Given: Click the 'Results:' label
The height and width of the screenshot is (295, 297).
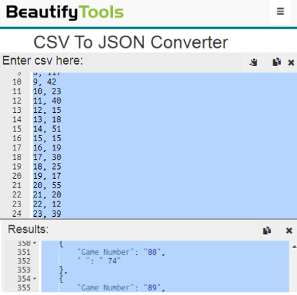Looking at the screenshot, I should click(28, 229).
